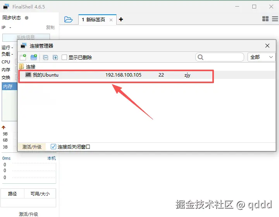Click the 系统信息 button
This screenshot has height=217, width=279.
coord(26,37)
